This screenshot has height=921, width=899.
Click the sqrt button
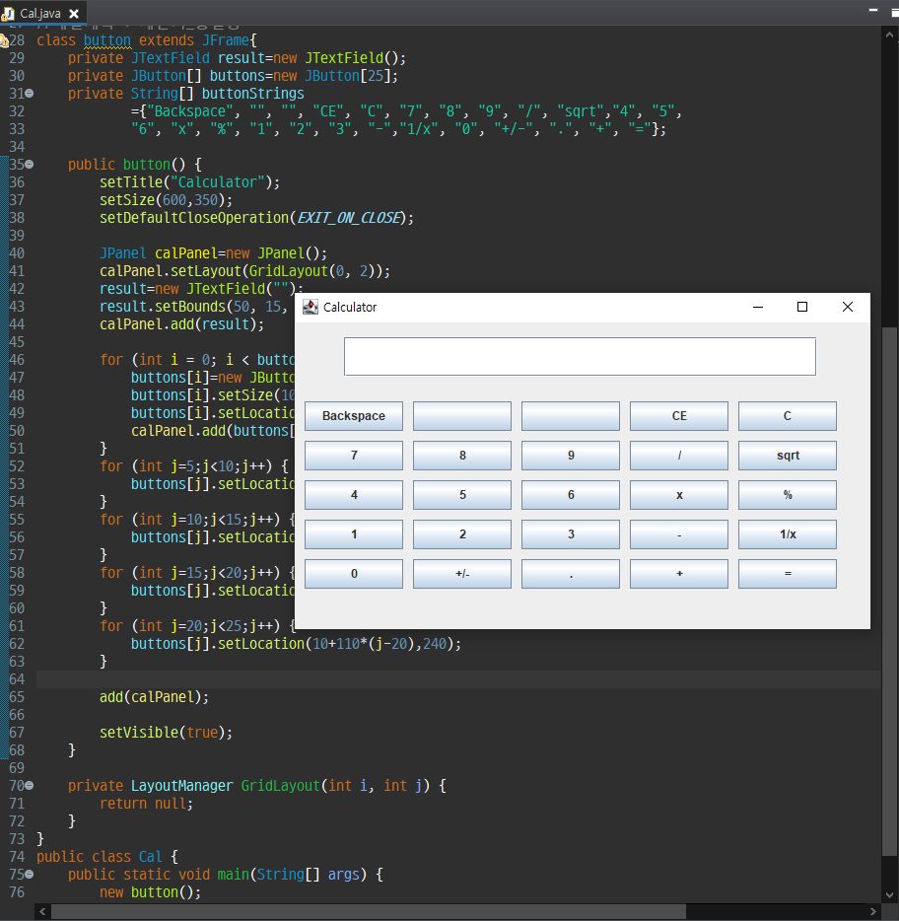pyautogui.click(x=788, y=456)
